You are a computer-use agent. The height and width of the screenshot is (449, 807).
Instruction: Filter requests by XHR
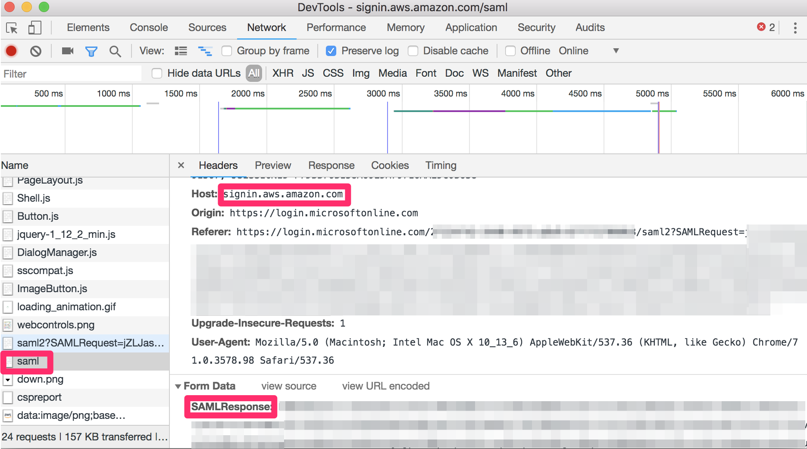pos(283,73)
